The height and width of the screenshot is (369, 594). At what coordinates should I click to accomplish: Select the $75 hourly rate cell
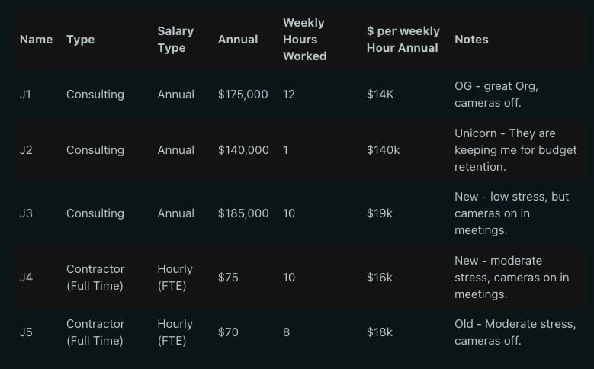(x=228, y=278)
